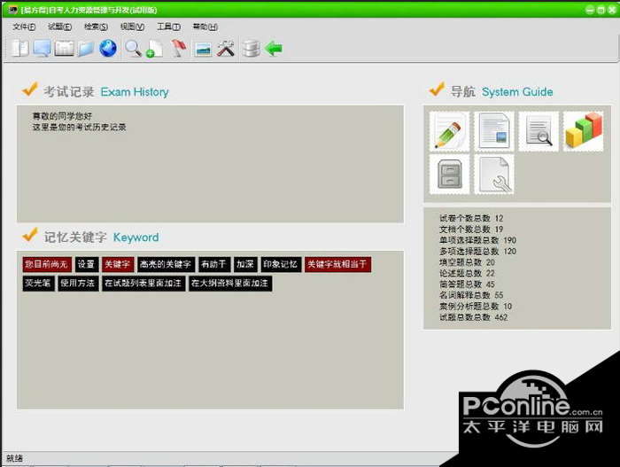The height and width of the screenshot is (467, 620).
Task: Click the 高亮的关键字 keyword tag
Action: pyautogui.click(x=166, y=264)
